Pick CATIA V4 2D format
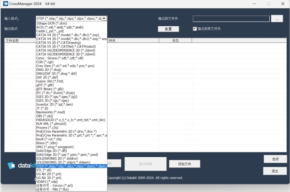Image resolution: width=290 pixels, height=192 pixels. pyautogui.click(x=71, y=35)
